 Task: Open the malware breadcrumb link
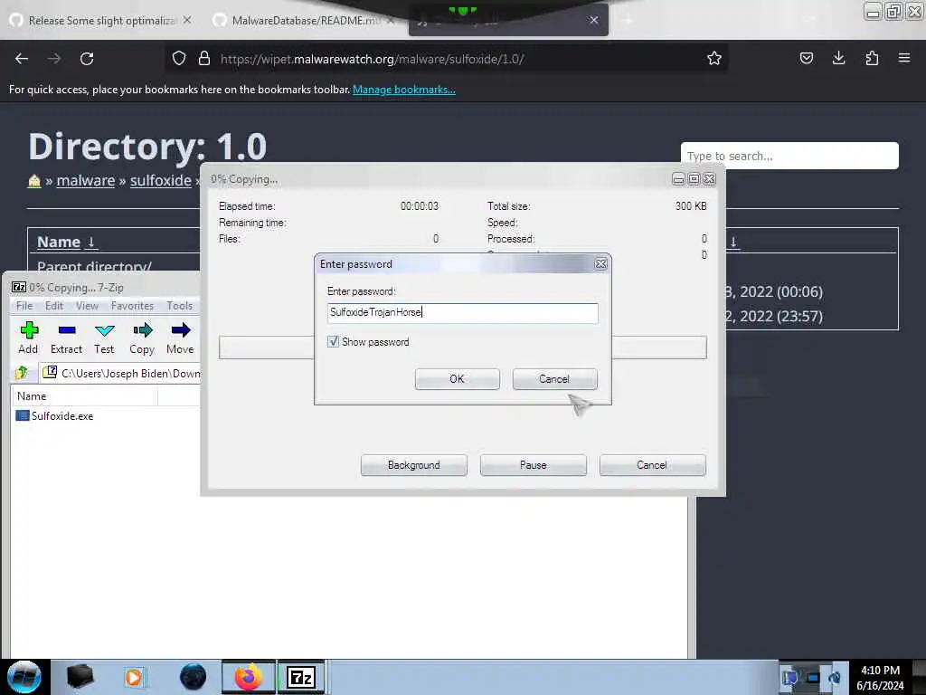[x=86, y=180]
